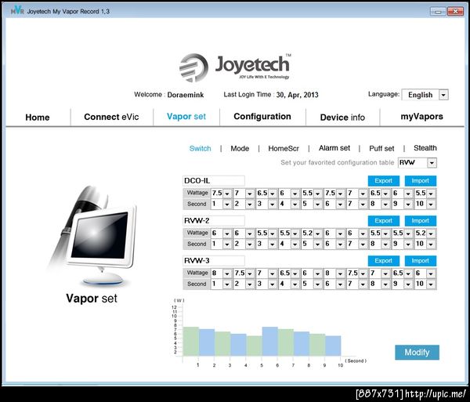The image size is (470, 402).
Task: Import into the DCO-IL table
Action: [x=420, y=181]
